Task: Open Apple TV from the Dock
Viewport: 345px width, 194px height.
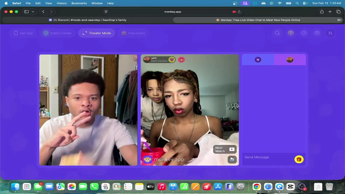Action: pyautogui.click(x=150, y=186)
